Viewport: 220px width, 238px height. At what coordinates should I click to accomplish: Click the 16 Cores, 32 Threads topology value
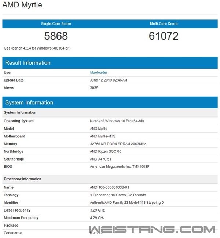(x=118, y=195)
